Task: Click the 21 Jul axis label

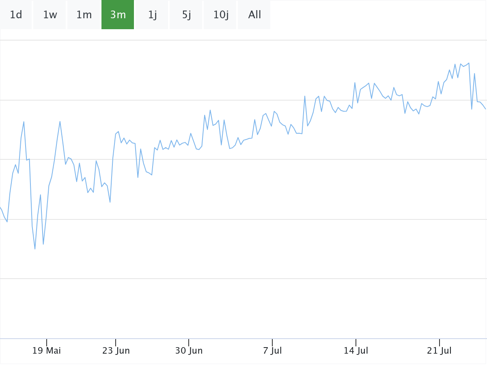Action: click(440, 350)
